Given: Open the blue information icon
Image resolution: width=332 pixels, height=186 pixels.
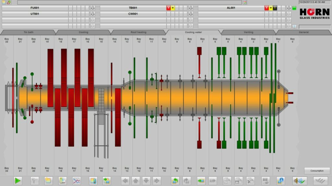Looking at the screenshot, I should pyautogui.click(x=281, y=181).
